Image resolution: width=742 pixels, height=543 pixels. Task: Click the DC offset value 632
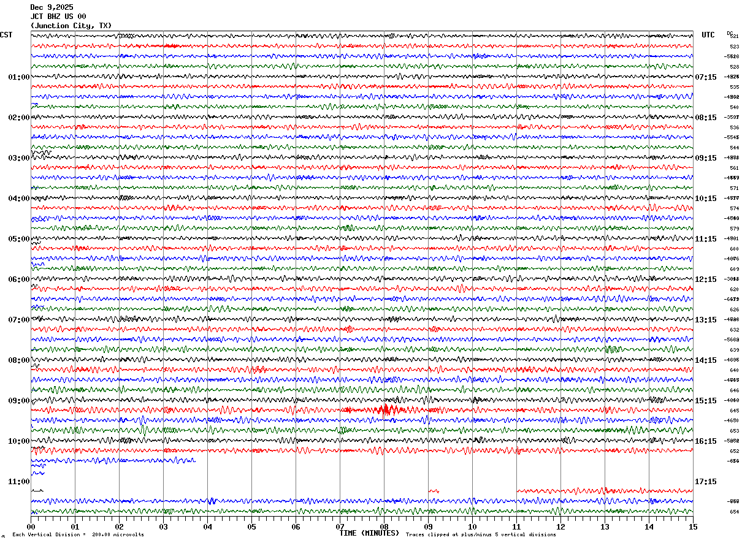click(x=734, y=330)
